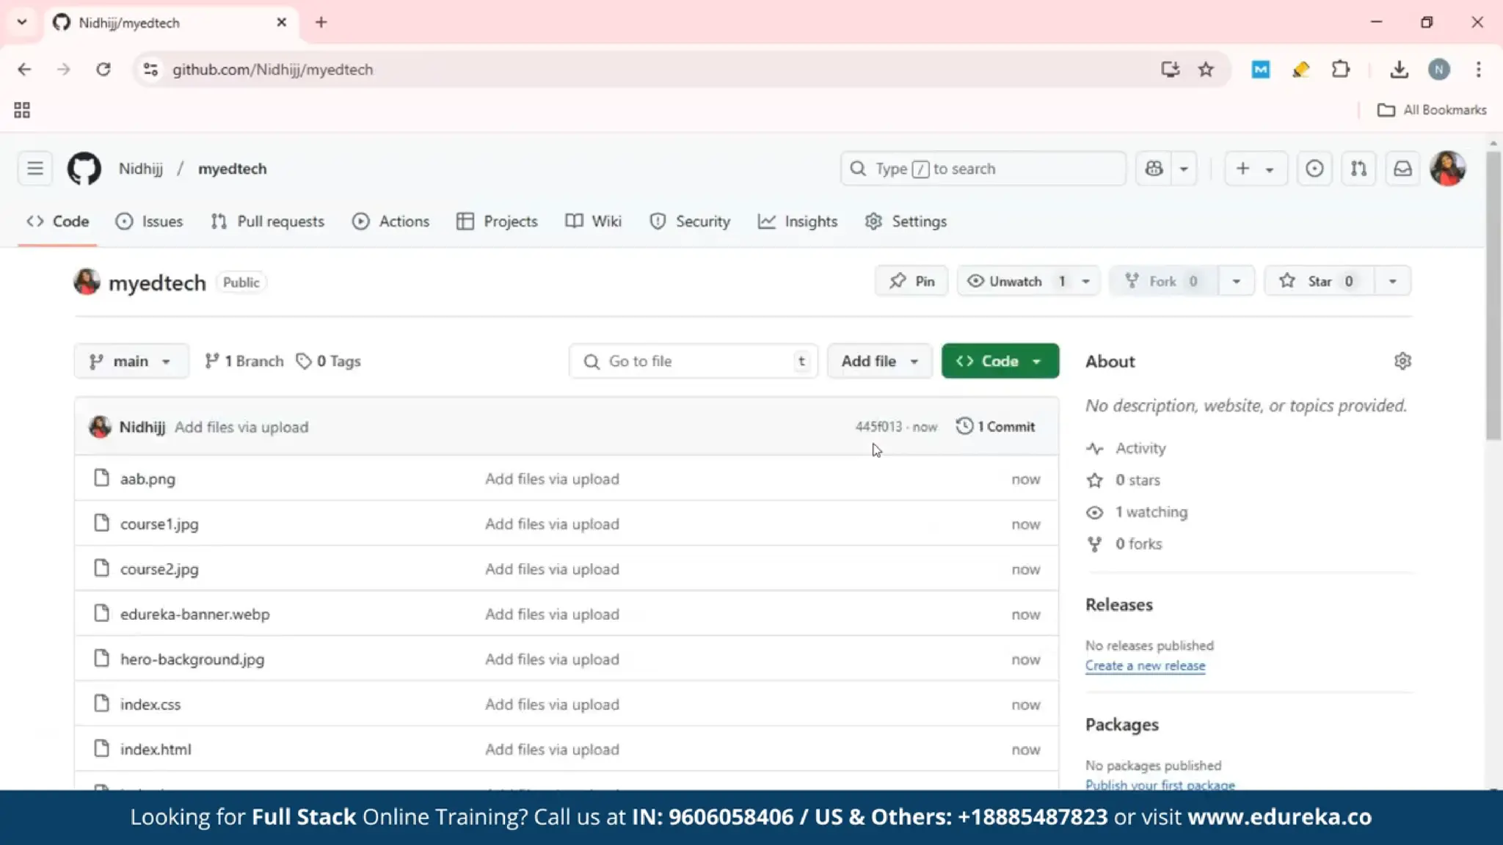The image size is (1503, 845).
Task: Open the create new plus menu
Action: pyautogui.click(x=1256, y=169)
